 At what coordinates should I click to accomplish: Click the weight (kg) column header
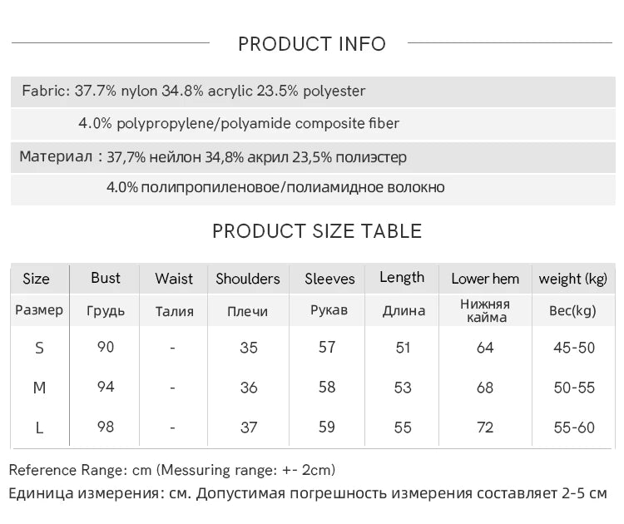tap(573, 279)
